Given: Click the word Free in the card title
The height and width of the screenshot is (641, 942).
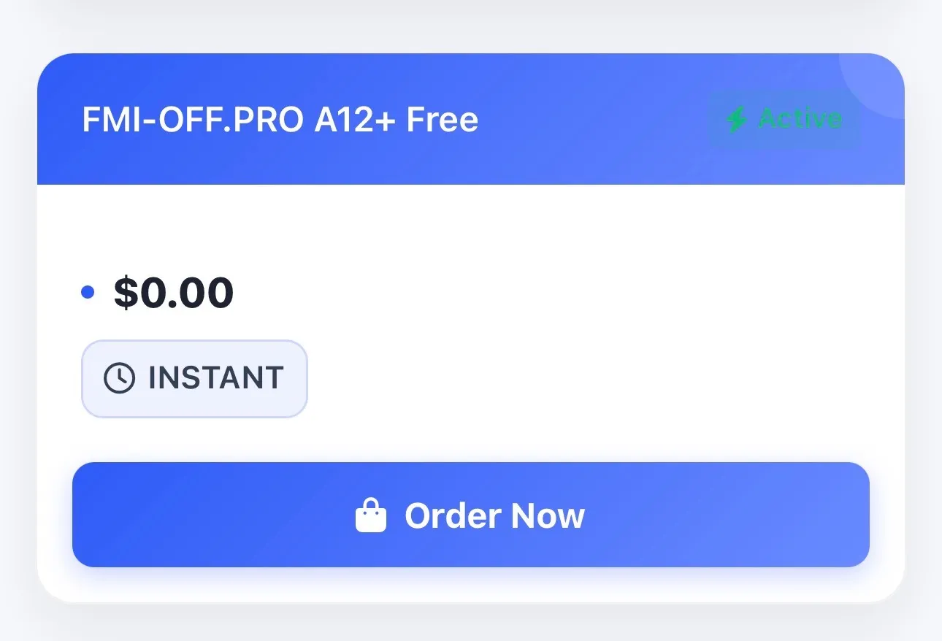Looking at the screenshot, I should pos(443,120).
